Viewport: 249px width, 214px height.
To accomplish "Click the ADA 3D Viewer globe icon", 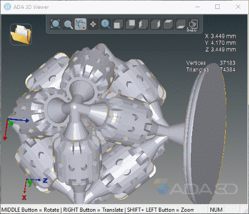I will [7, 7].
